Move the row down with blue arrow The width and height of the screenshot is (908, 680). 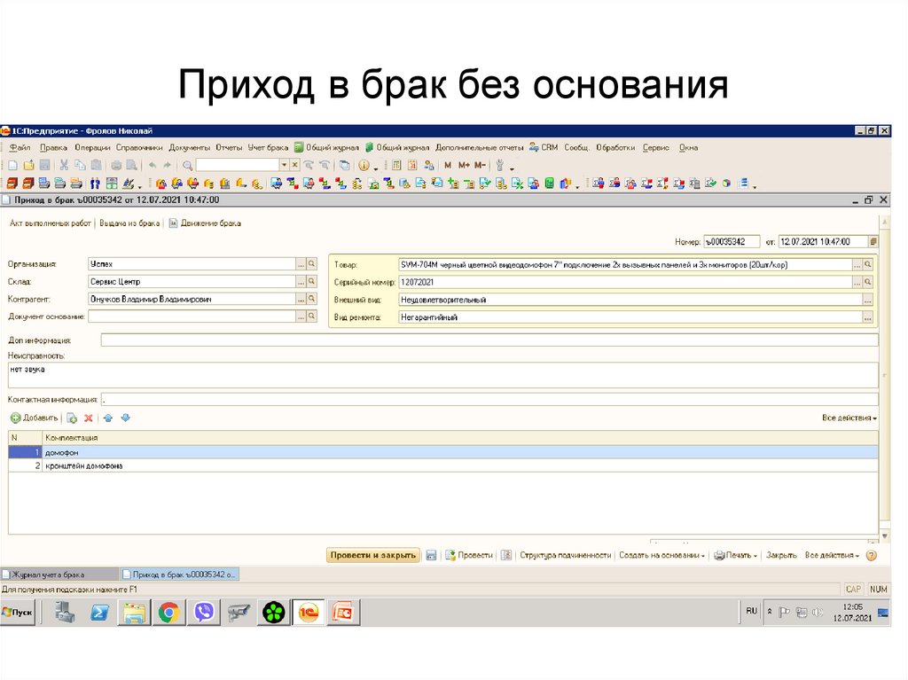125,418
